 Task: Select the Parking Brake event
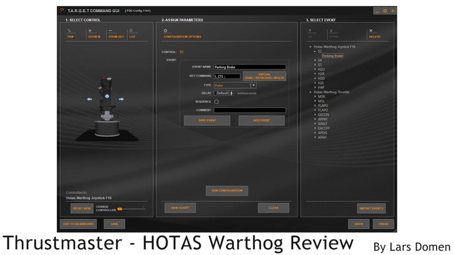coord(332,56)
